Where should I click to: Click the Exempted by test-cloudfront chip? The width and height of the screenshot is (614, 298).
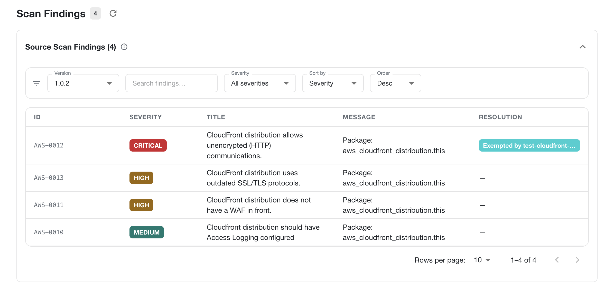pyautogui.click(x=529, y=145)
